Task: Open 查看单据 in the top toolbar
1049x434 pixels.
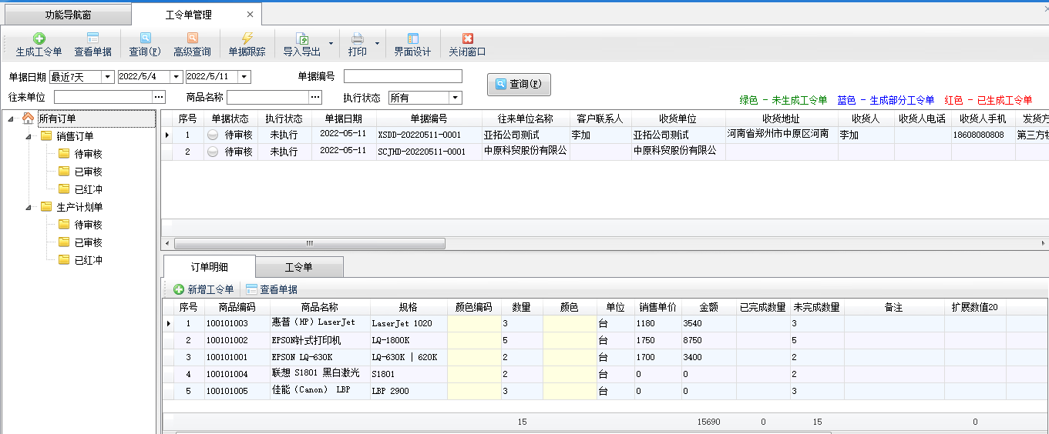Action: [92, 38]
